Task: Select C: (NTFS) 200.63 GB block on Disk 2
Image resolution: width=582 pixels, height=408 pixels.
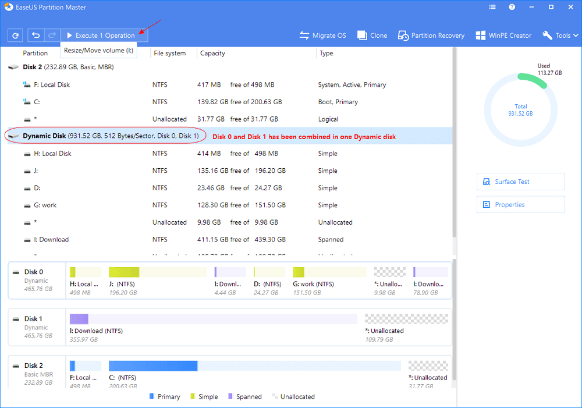Action: tap(255, 374)
